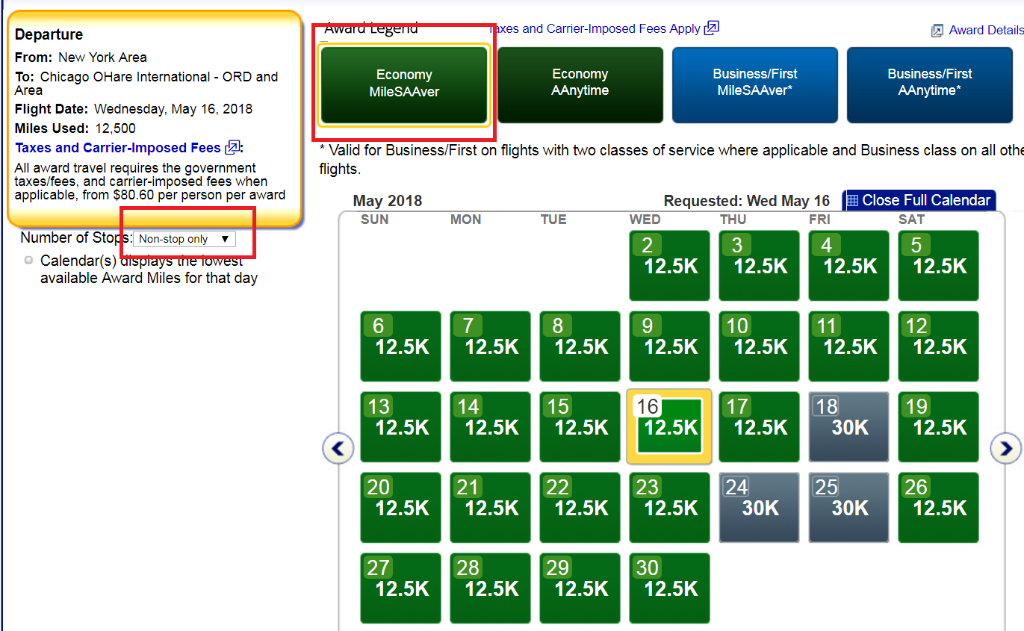Select May 14 at 12.5K
This screenshot has height=631, width=1024.
click(491, 426)
